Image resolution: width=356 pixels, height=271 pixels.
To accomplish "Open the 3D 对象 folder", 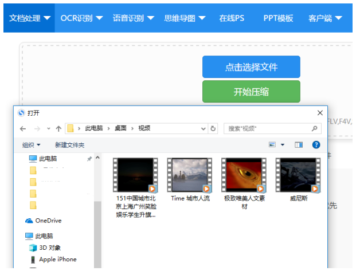I will [50, 248].
